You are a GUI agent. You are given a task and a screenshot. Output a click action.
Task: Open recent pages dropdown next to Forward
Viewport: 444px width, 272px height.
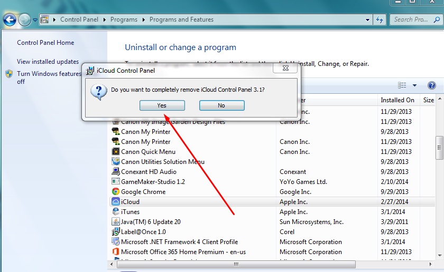pyautogui.click(x=35, y=20)
